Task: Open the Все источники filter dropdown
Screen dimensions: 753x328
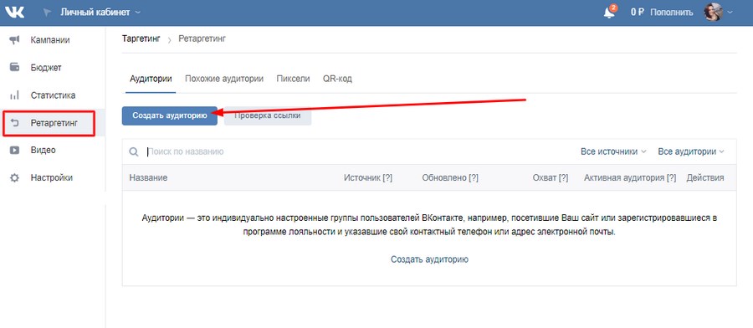Action: tap(613, 151)
